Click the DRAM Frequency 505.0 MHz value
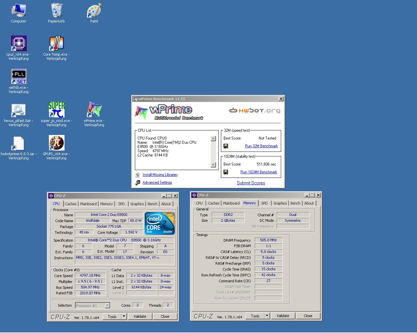417x333 pixels. tap(268, 240)
